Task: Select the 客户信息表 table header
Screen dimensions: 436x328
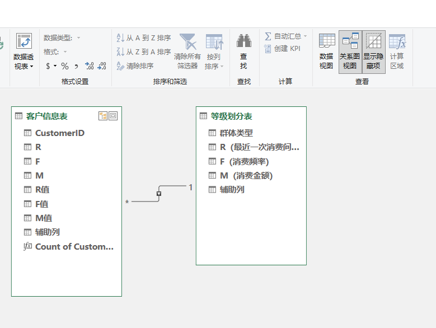Action: [x=46, y=116]
